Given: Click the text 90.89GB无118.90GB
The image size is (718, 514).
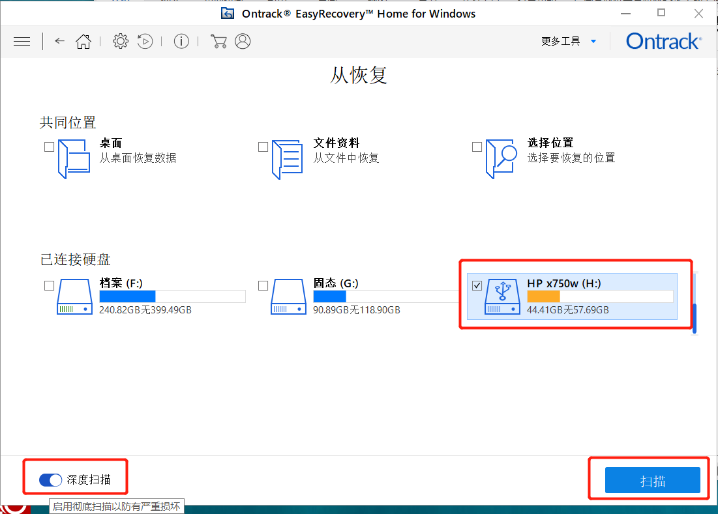Looking at the screenshot, I should 357,310.
